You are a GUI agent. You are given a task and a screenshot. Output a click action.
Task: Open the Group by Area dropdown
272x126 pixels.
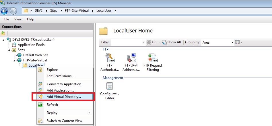click(x=233, y=42)
